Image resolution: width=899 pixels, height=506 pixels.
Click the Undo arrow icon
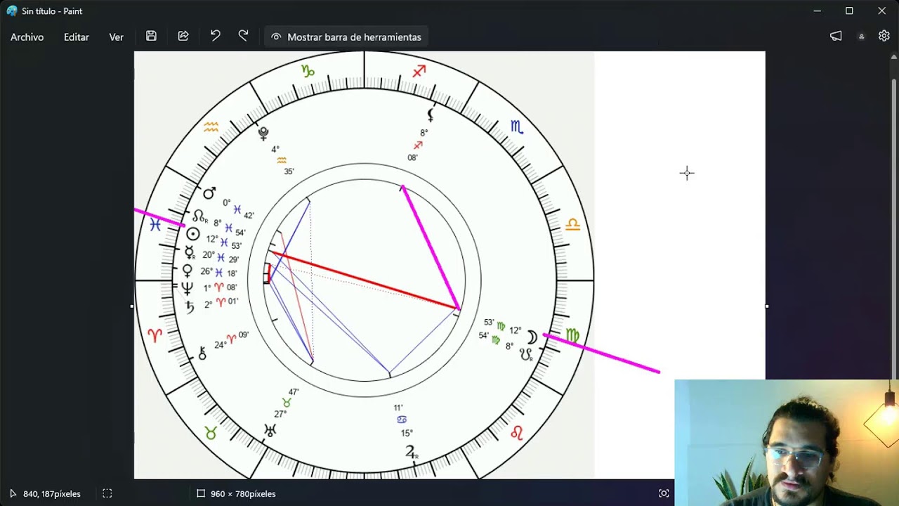click(x=215, y=36)
